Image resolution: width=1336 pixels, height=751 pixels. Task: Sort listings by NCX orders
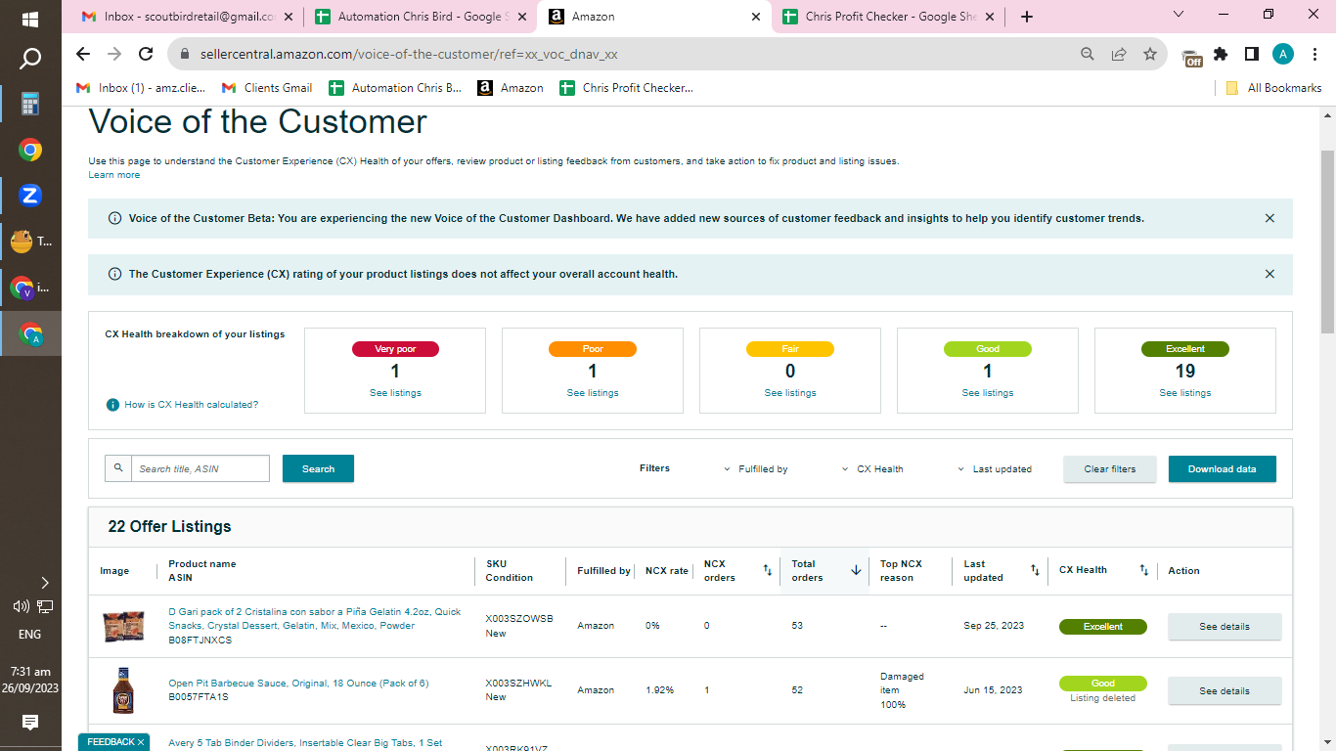(x=768, y=570)
